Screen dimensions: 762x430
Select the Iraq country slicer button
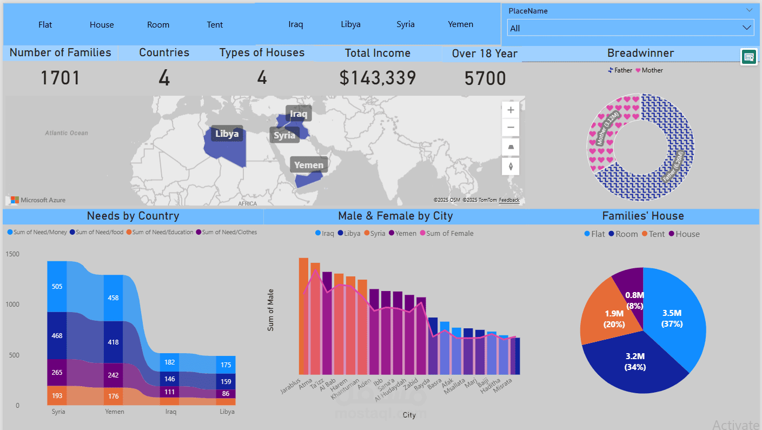[296, 24]
